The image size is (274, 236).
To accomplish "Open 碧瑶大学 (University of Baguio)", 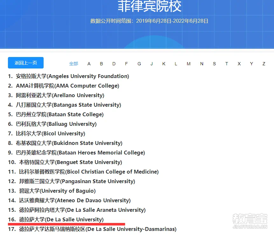I will coord(52,191).
